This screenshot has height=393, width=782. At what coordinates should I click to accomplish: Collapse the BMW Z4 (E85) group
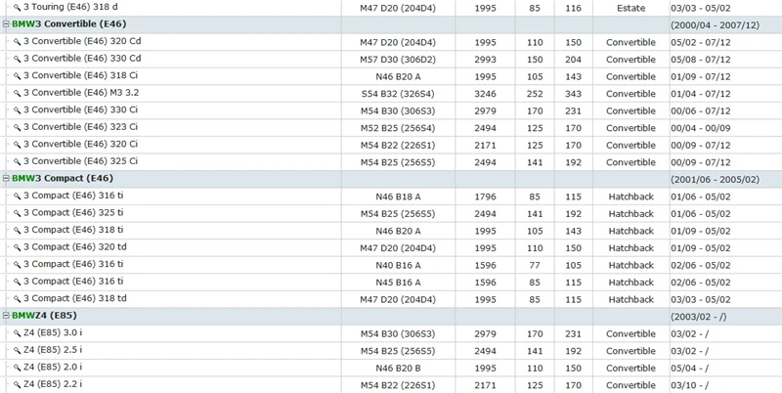click(6, 315)
